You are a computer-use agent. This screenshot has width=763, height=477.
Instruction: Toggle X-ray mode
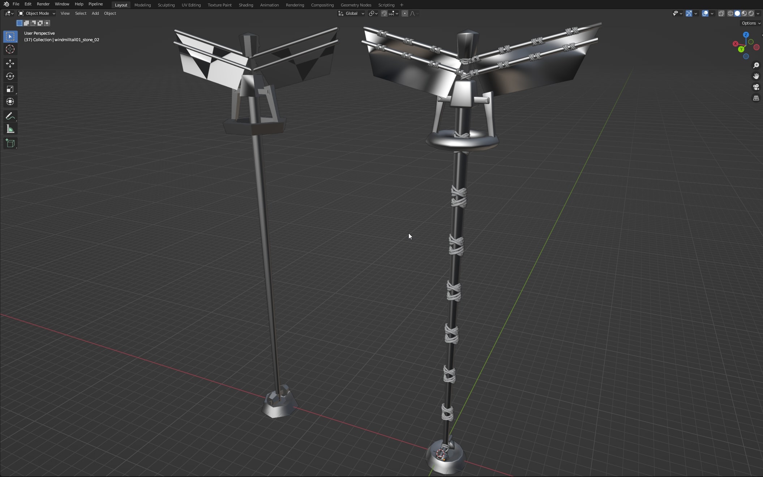pos(721,13)
